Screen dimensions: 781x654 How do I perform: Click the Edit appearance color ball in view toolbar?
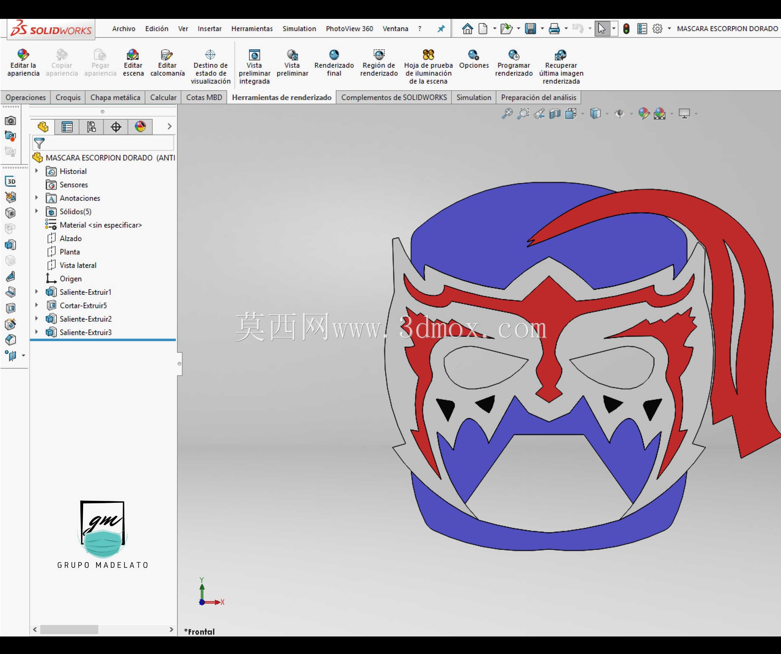pyautogui.click(x=644, y=113)
